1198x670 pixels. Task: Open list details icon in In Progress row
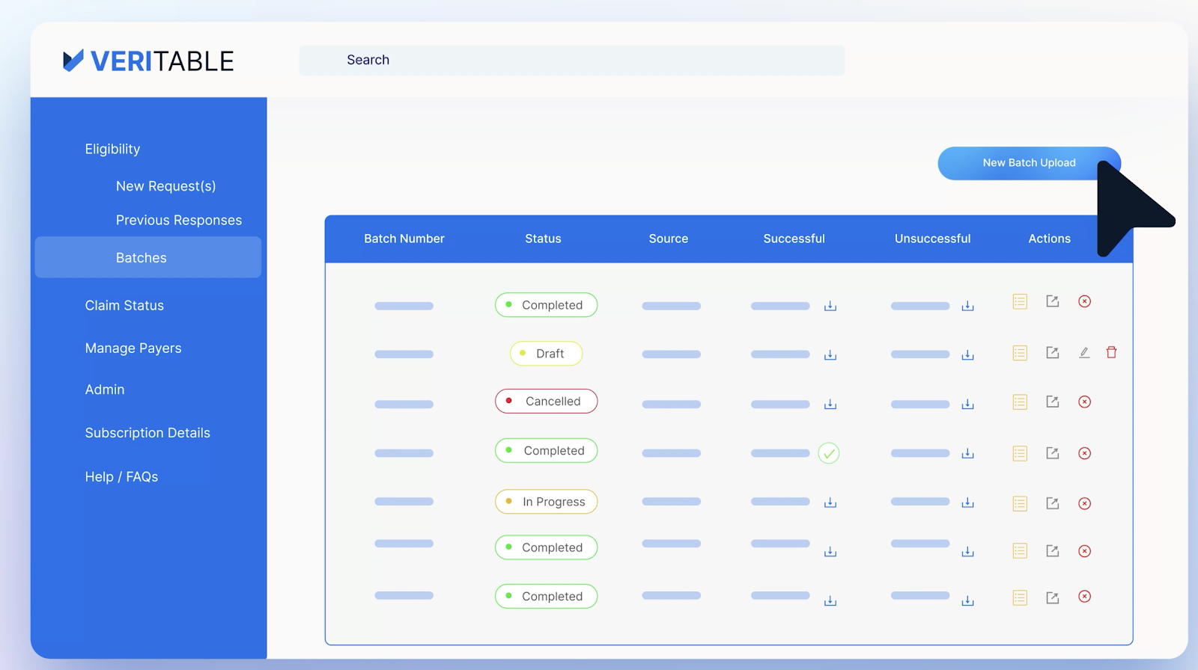coord(1020,504)
